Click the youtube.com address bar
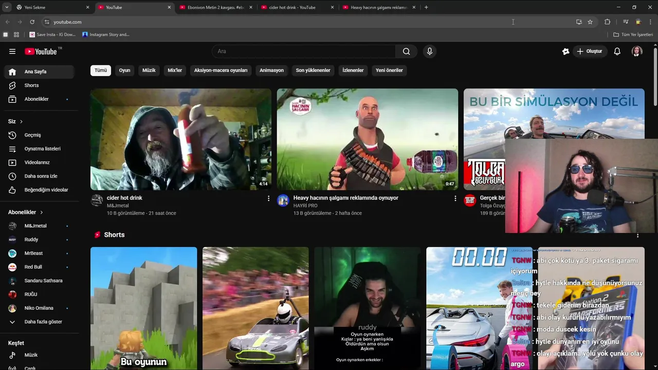 [x=308, y=22]
